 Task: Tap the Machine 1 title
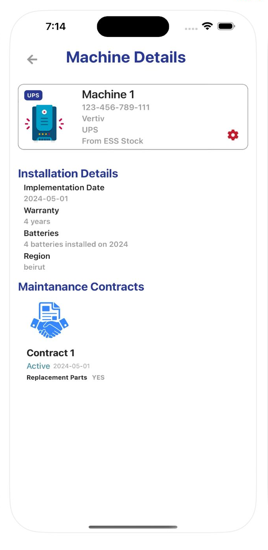pyautogui.click(x=108, y=94)
